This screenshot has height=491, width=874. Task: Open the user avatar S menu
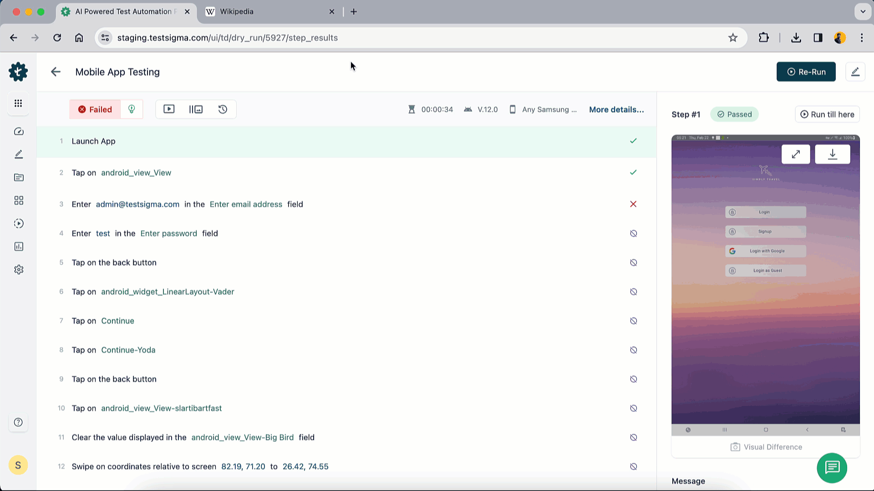coord(18,465)
